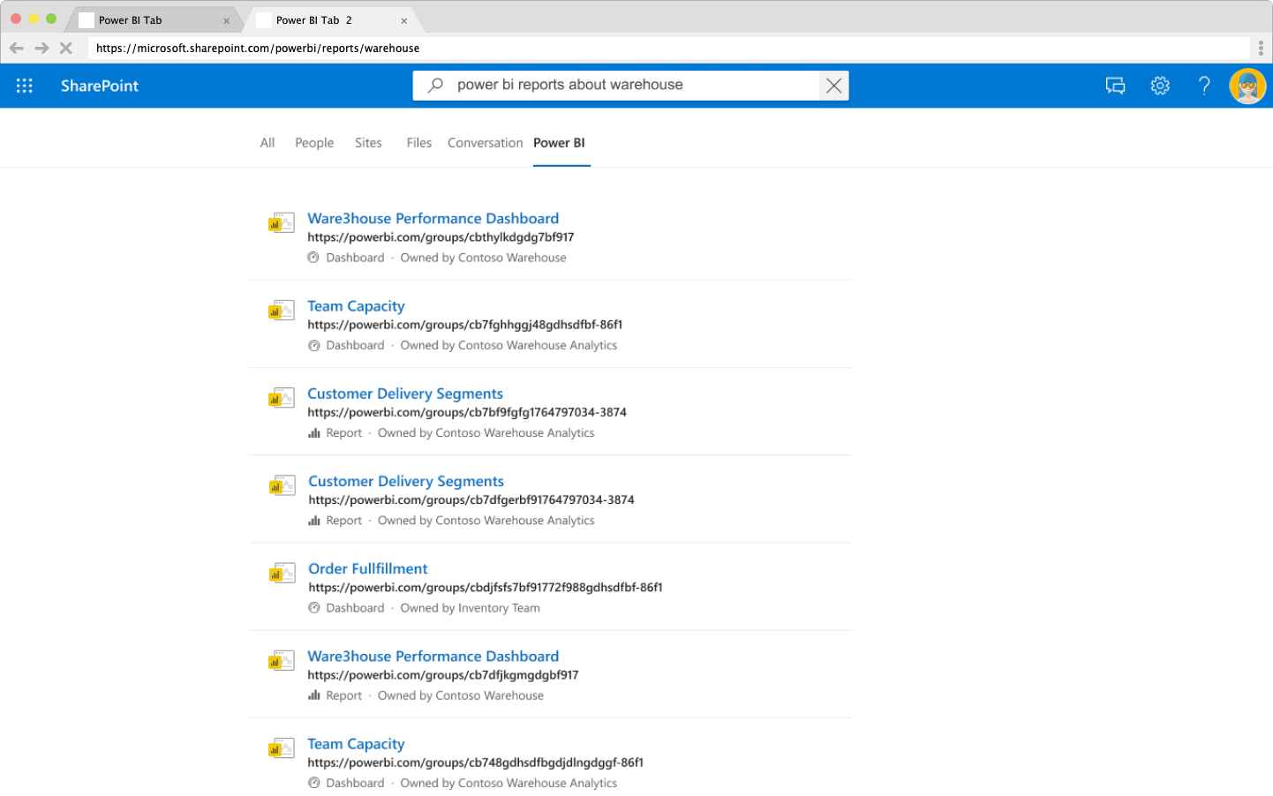1273x796 pixels.
Task: Click URL ending cb7dfgerbf91764797034-3874
Action: tap(471, 499)
